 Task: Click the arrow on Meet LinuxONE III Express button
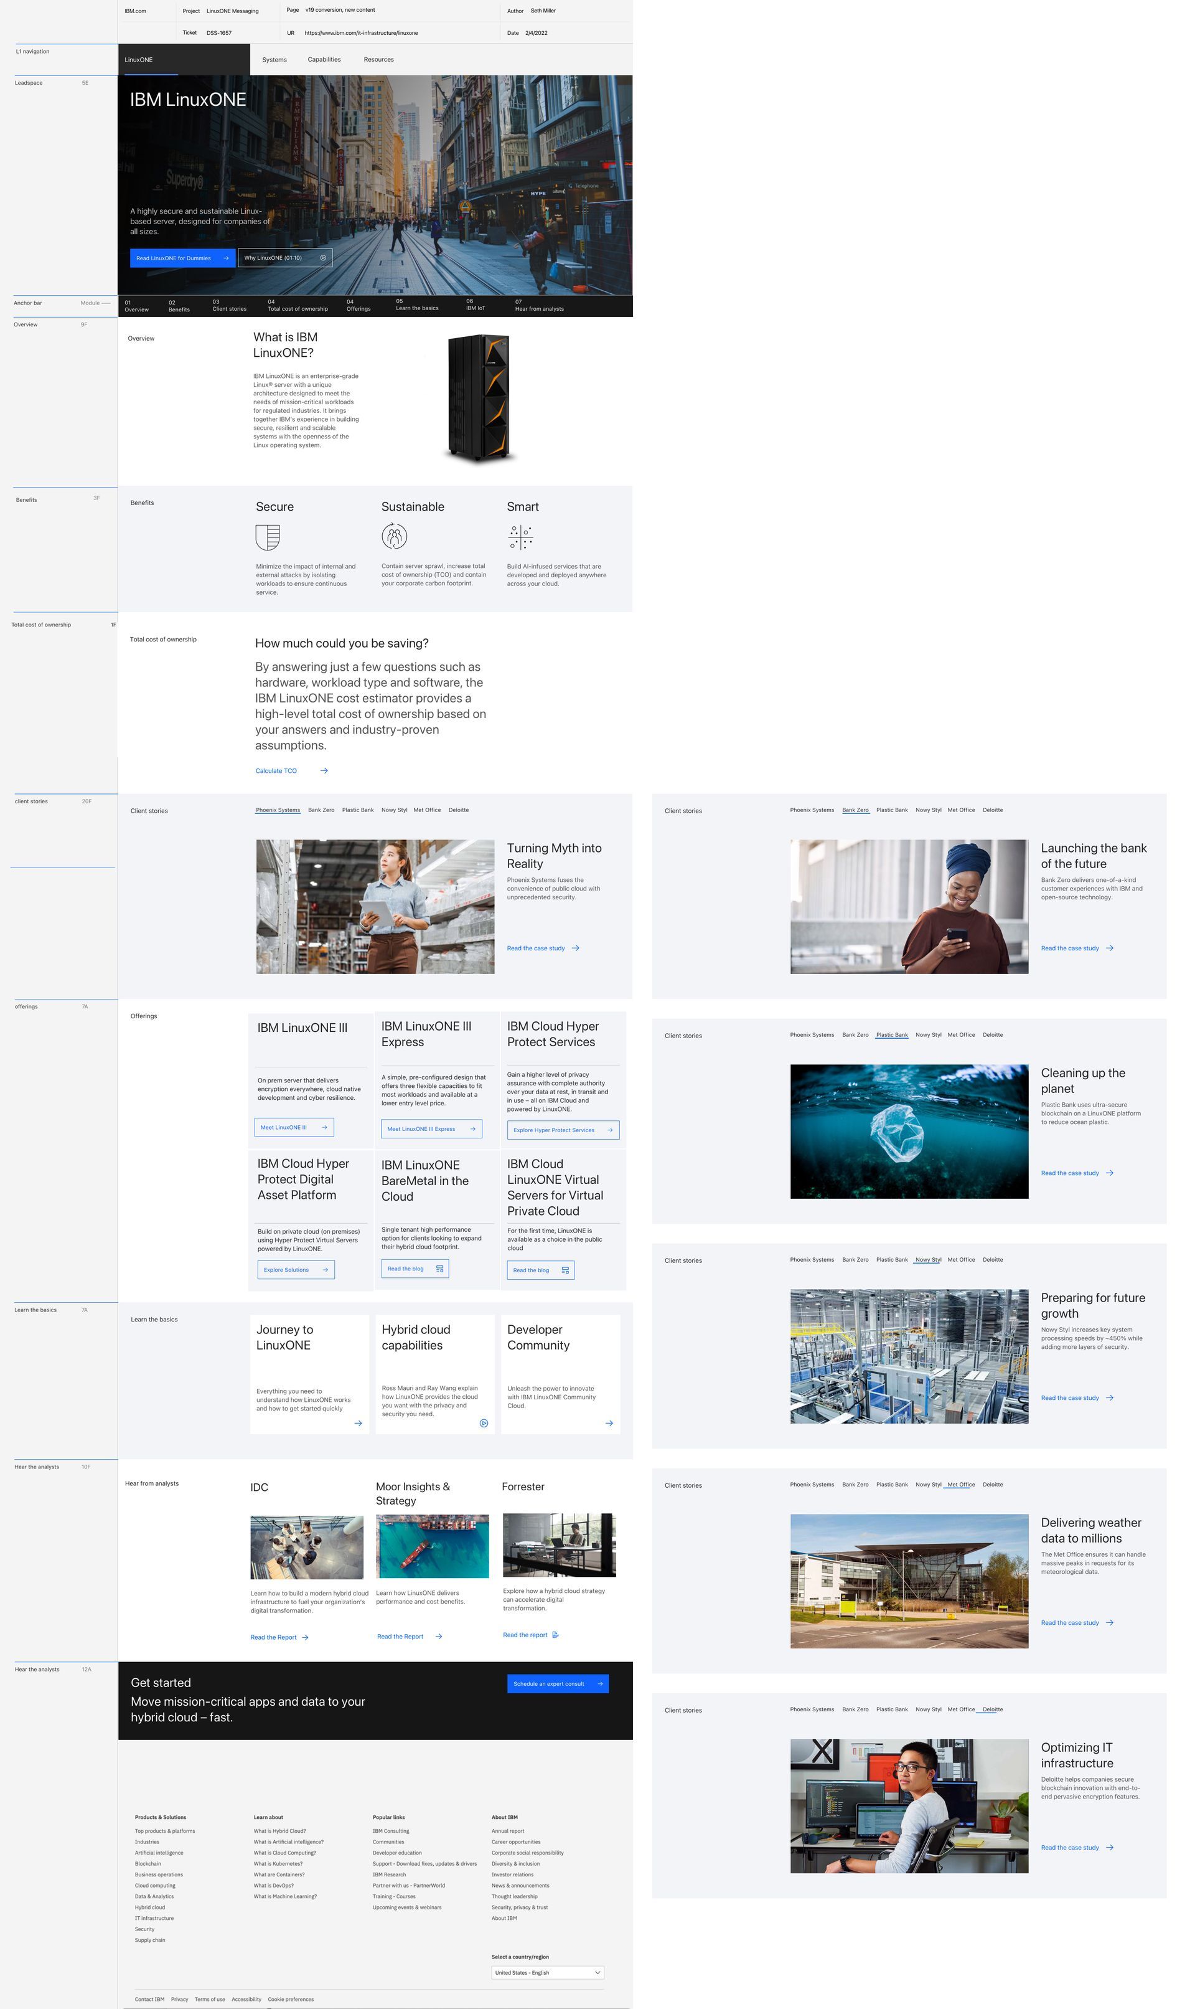[x=472, y=1128]
